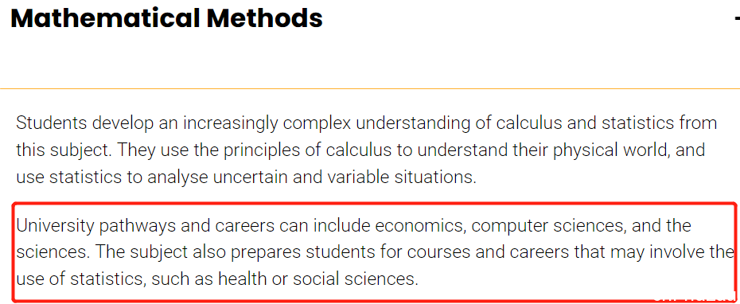Click "University pathways" in highlighted paragraph

[90, 226]
